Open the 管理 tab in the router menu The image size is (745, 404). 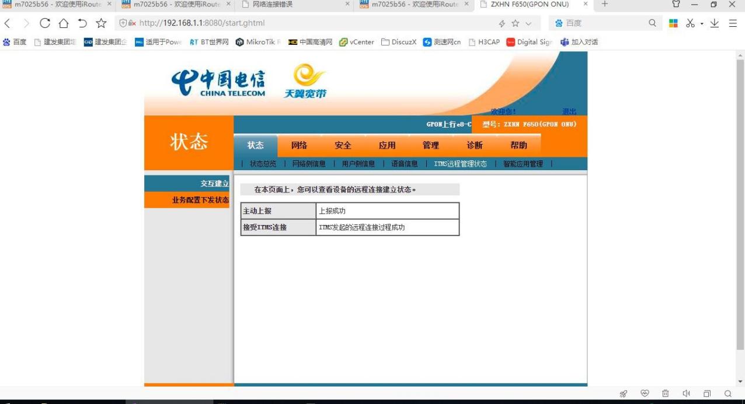click(x=430, y=145)
